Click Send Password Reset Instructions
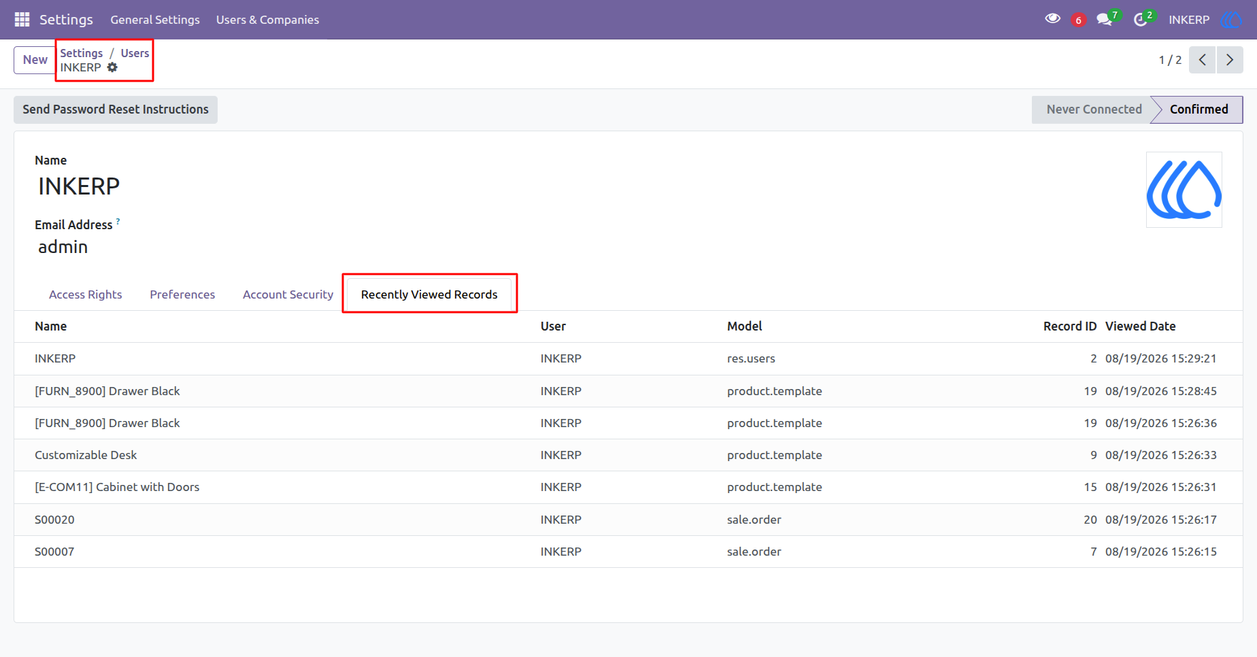The image size is (1257, 657). [116, 109]
